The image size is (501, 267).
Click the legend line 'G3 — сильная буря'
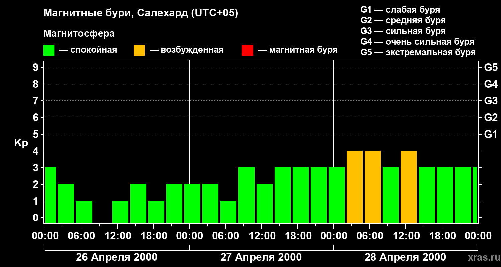pyautogui.click(x=403, y=31)
